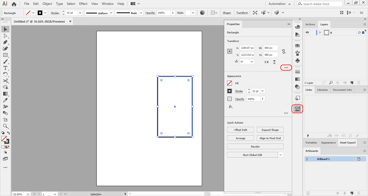Flip vertically in Transform section
This screenshot has width=368, height=196.
coord(274,62)
